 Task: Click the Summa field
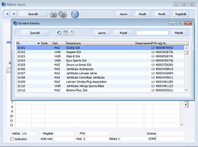click(170, 133)
